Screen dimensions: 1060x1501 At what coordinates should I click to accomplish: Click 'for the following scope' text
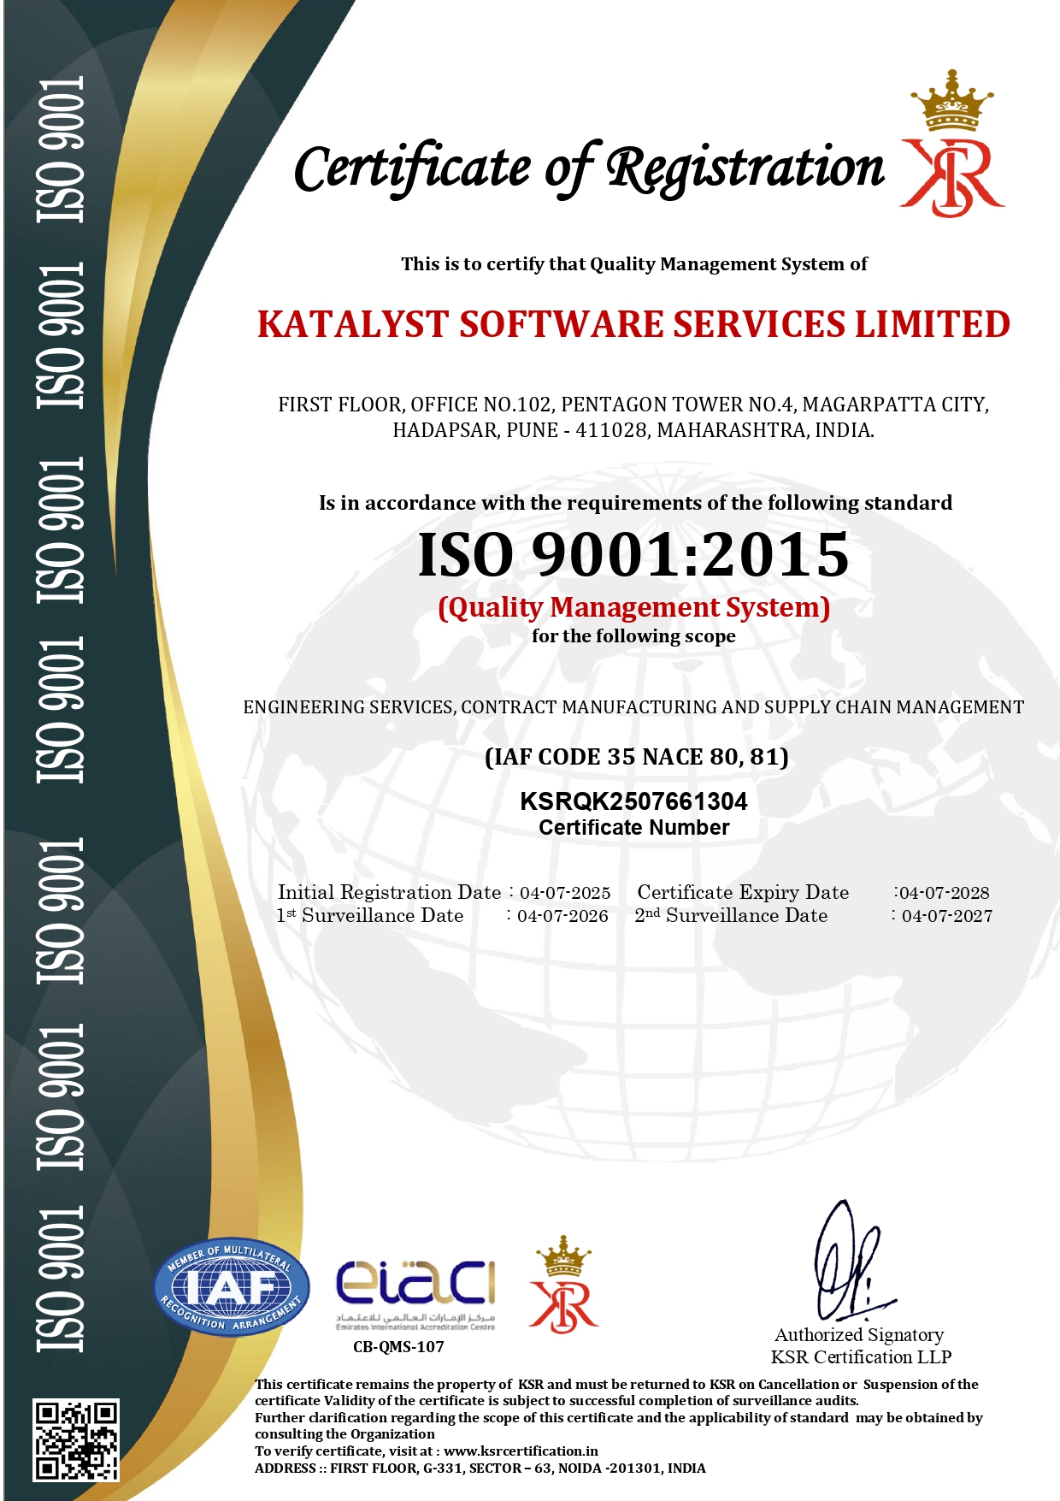[633, 636]
